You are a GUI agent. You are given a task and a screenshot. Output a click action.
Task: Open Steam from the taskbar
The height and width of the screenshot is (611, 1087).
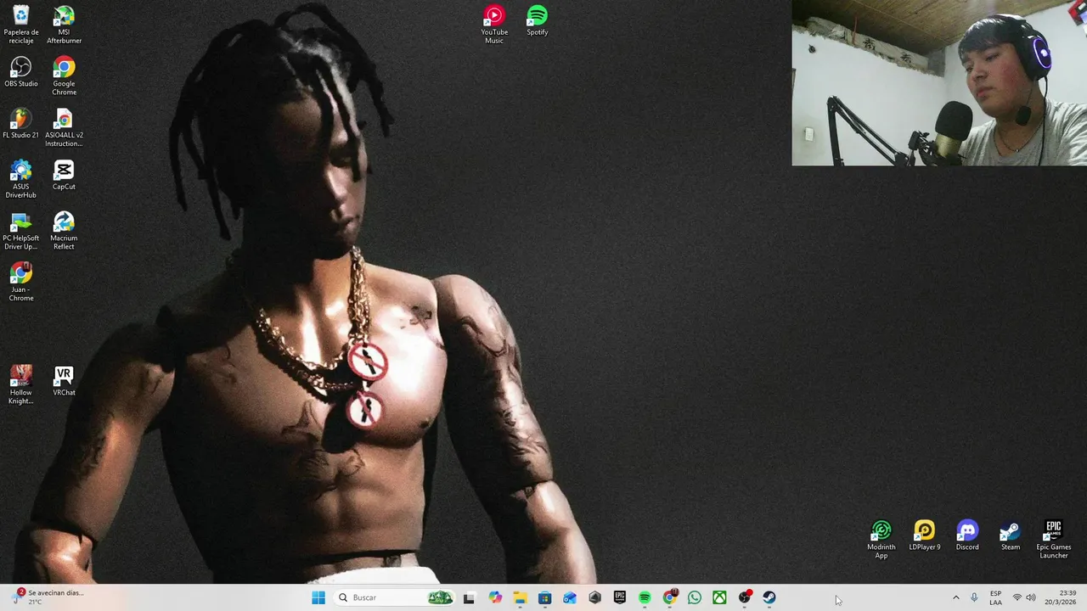point(769,597)
